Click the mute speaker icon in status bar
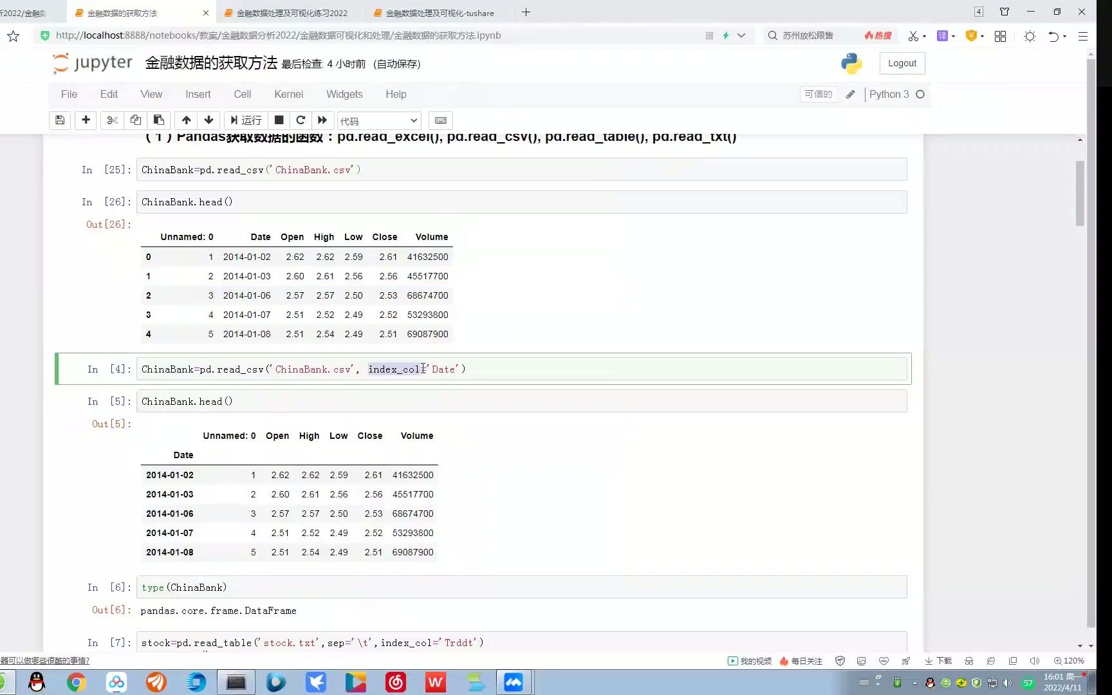This screenshot has height=695, width=1112. pos(1034,661)
